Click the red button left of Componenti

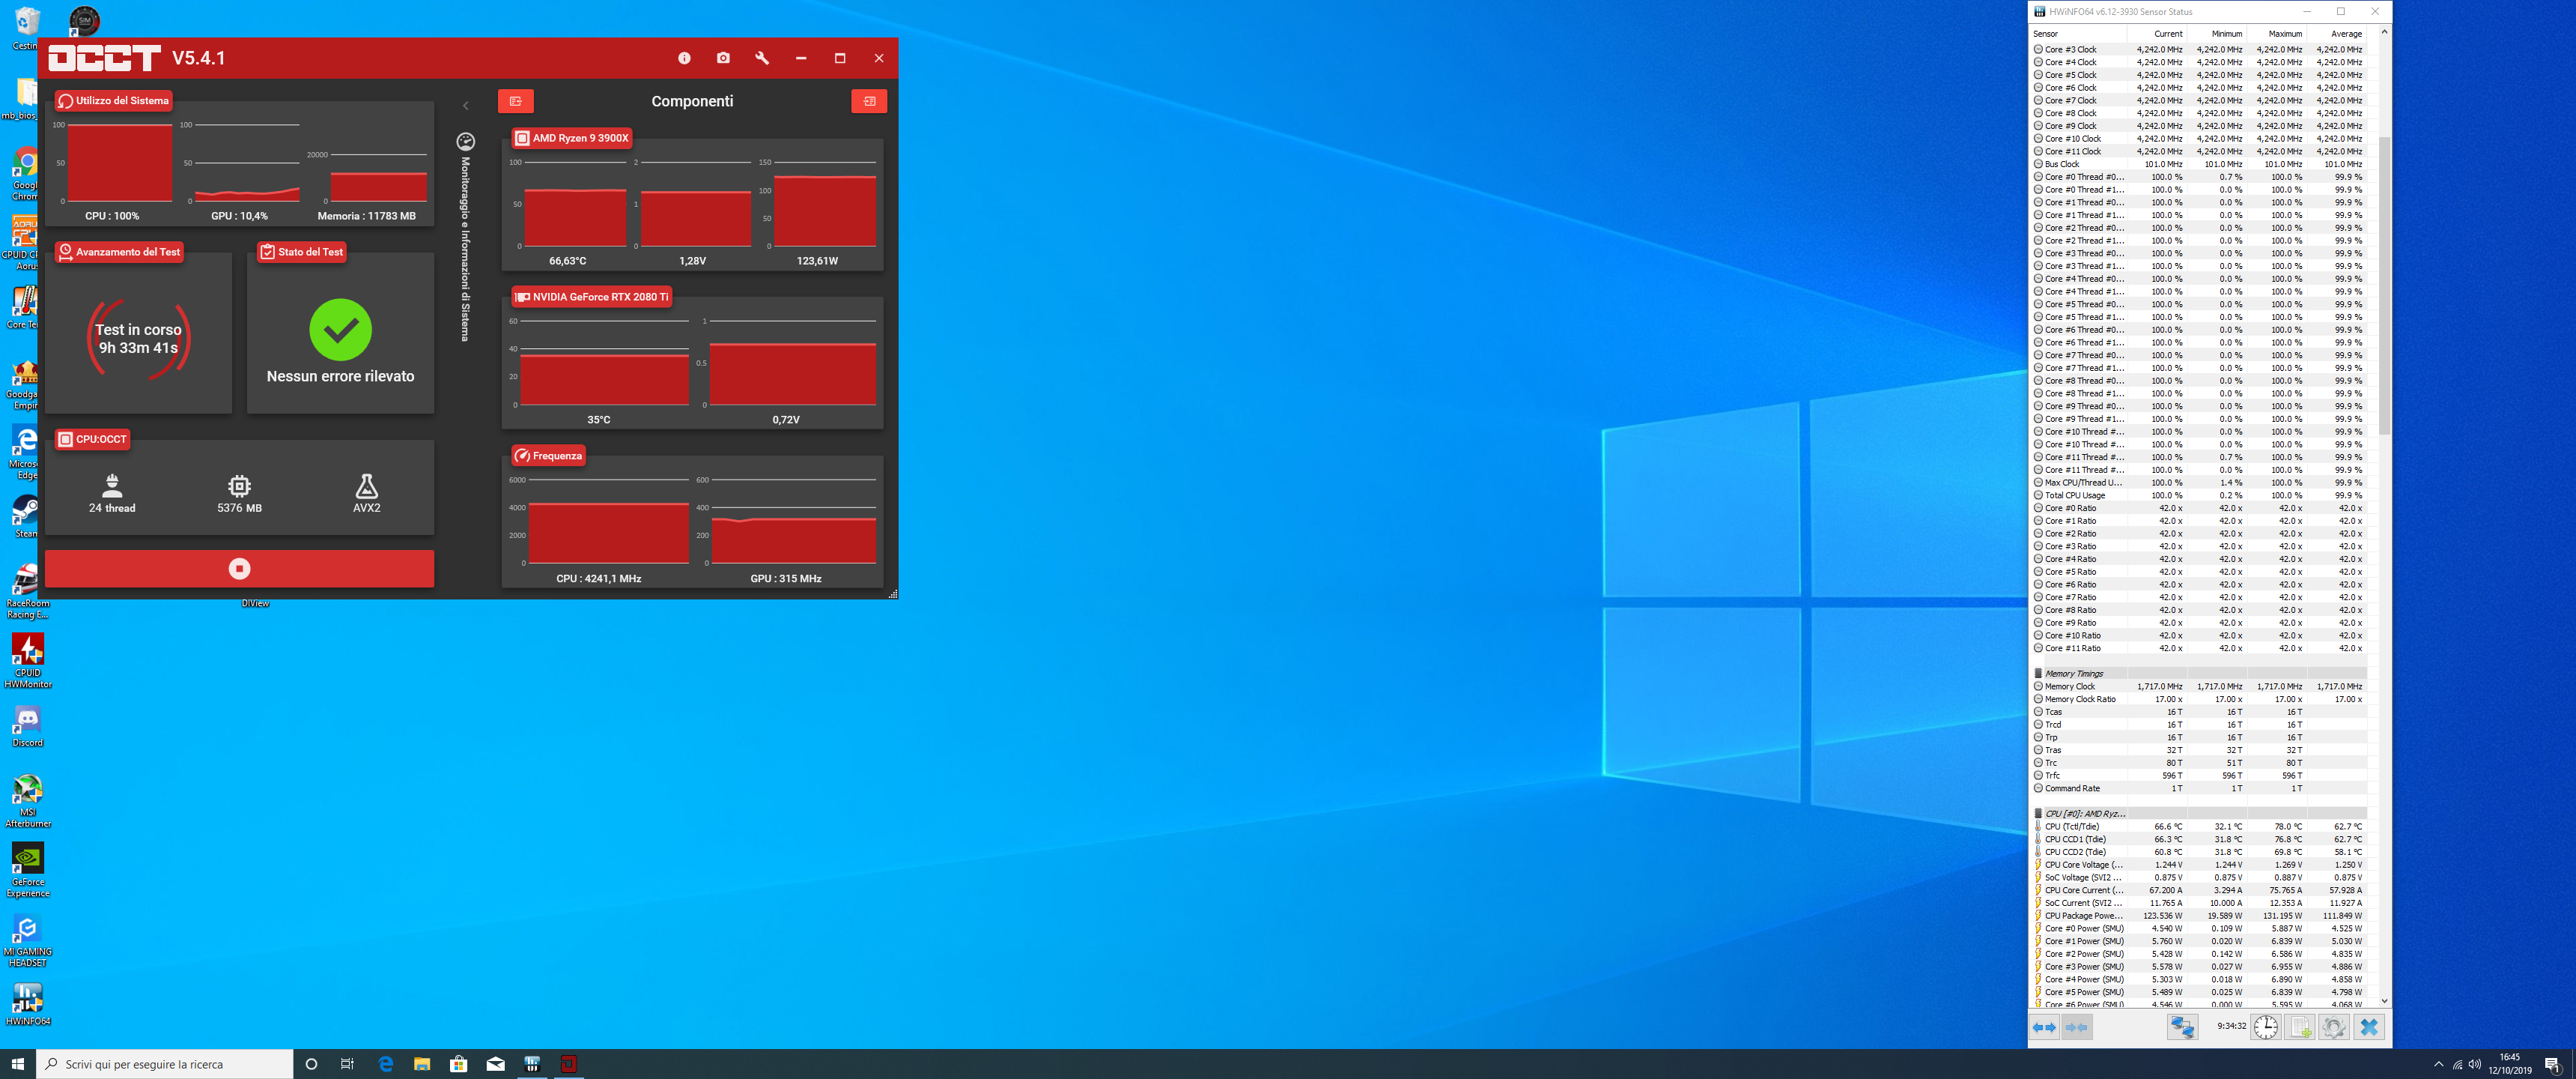coord(515,101)
